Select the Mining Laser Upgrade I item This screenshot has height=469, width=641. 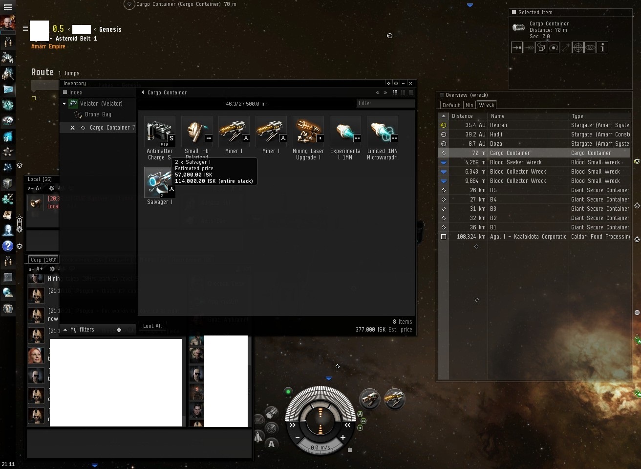[308, 138]
